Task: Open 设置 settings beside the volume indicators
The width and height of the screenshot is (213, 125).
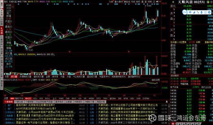Action: (6, 77)
